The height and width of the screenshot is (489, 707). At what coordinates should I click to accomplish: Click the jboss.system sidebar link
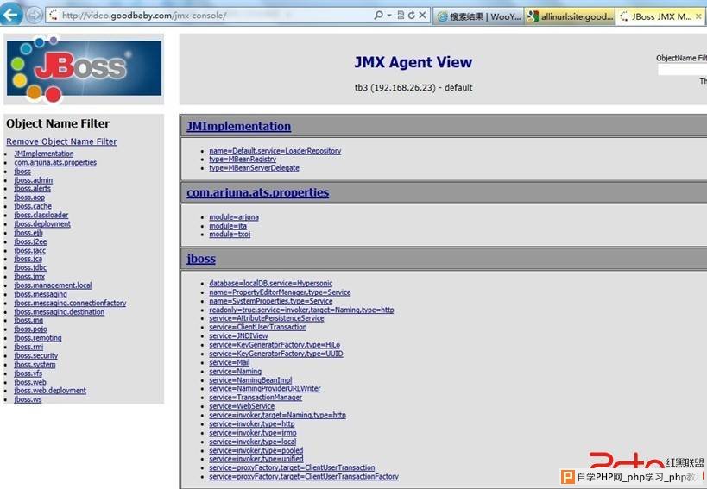(x=35, y=364)
